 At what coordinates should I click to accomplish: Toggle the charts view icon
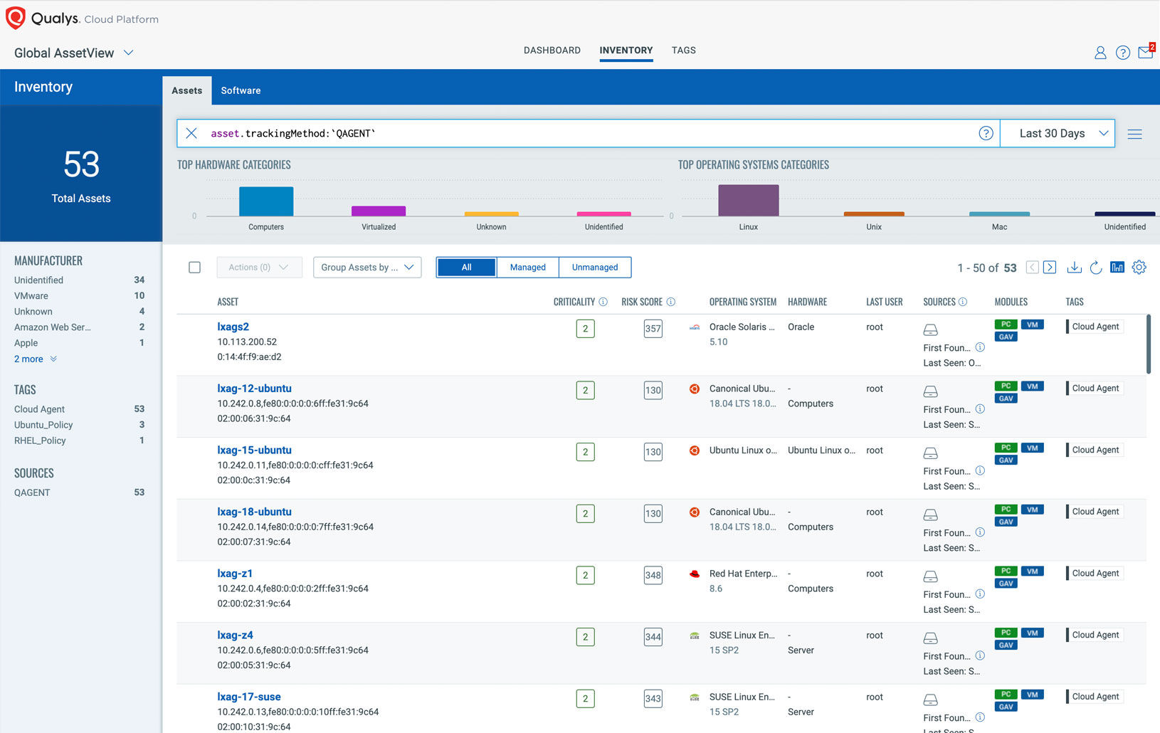tap(1117, 268)
